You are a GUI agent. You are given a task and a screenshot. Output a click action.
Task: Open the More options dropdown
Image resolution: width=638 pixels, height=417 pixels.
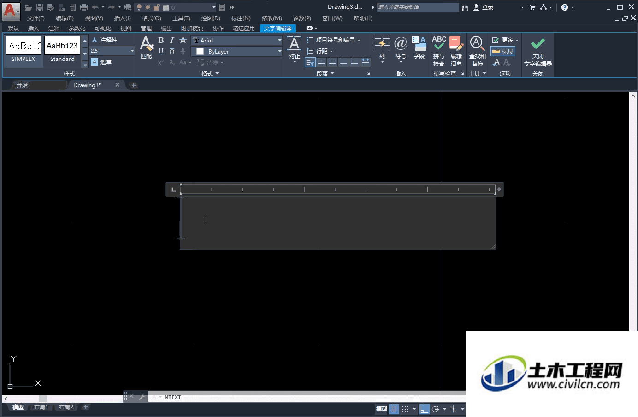point(505,40)
